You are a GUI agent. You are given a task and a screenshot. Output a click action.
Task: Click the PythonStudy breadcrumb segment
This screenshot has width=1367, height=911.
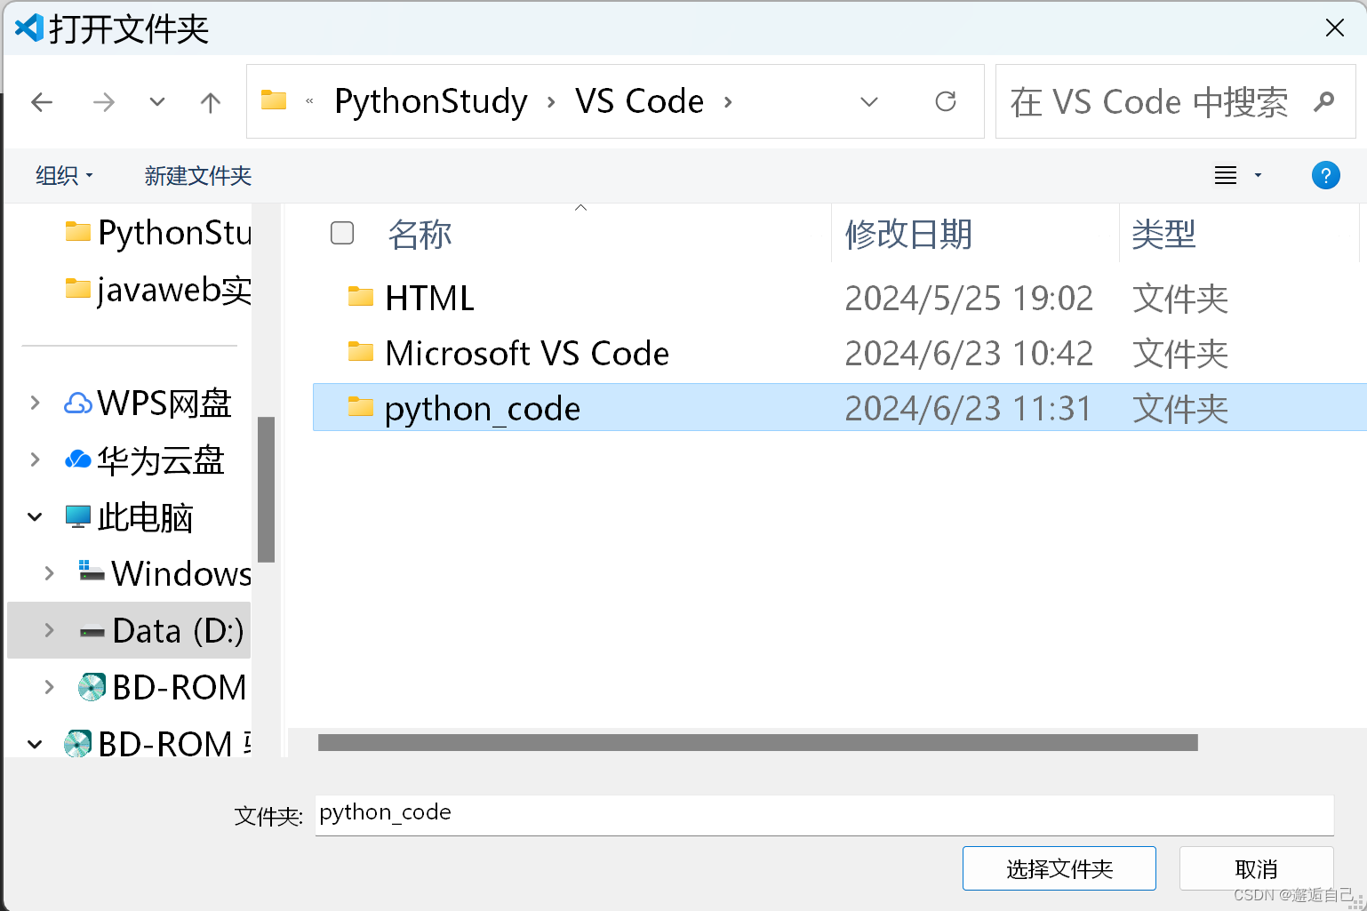pos(431,101)
